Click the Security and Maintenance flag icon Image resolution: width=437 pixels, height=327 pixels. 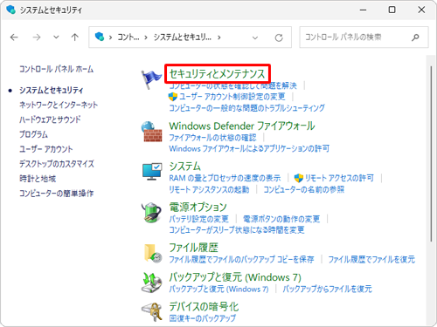151,79
